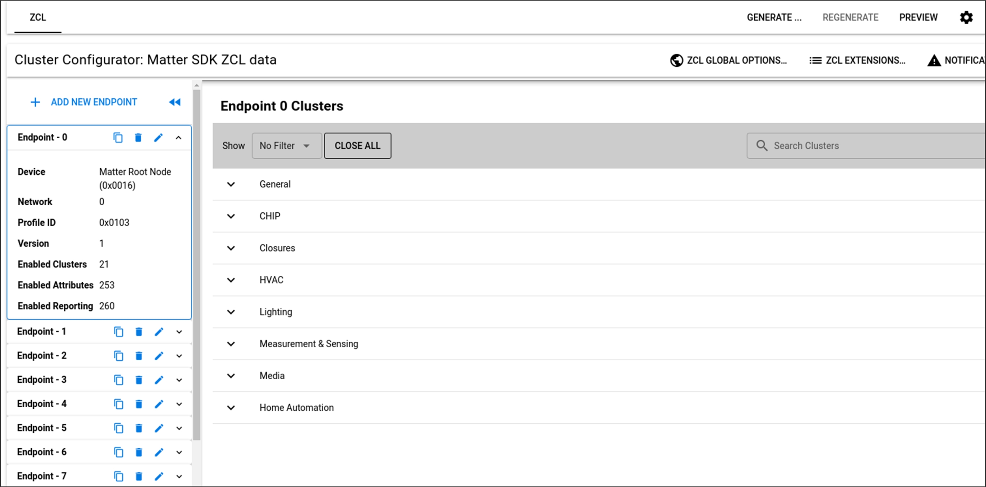
Task: Click the REGENERATE button
Action: 851,18
